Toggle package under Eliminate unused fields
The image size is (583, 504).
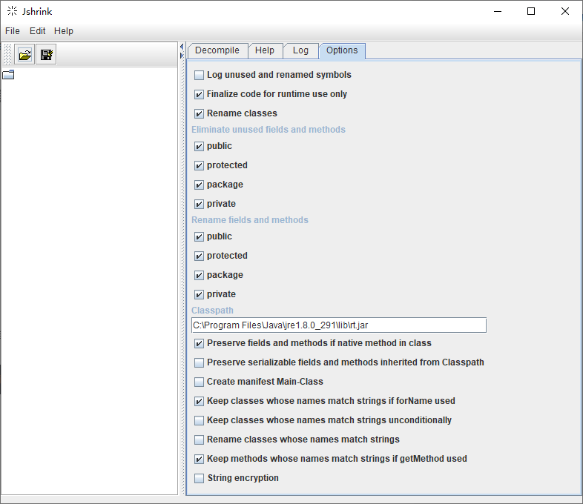[200, 185]
